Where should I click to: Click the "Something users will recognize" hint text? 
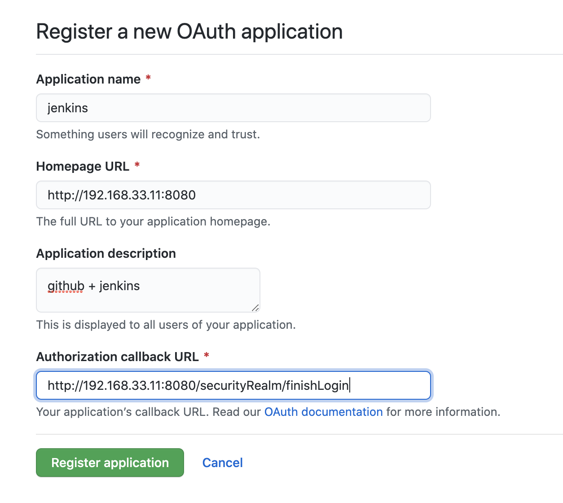pyautogui.click(x=148, y=134)
